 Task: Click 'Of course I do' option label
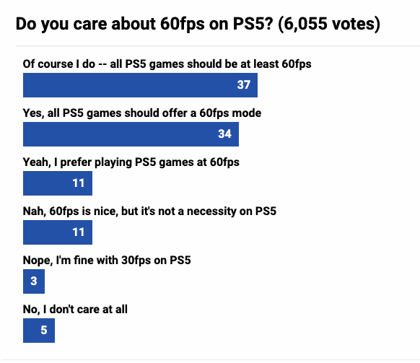click(167, 64)
